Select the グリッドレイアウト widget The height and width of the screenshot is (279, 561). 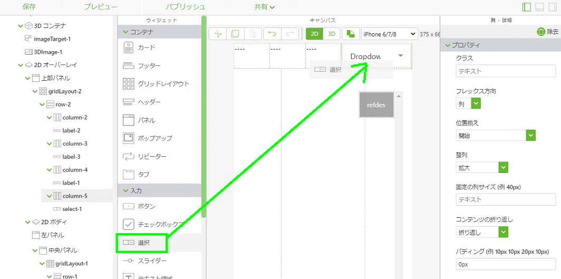[160, 84]
